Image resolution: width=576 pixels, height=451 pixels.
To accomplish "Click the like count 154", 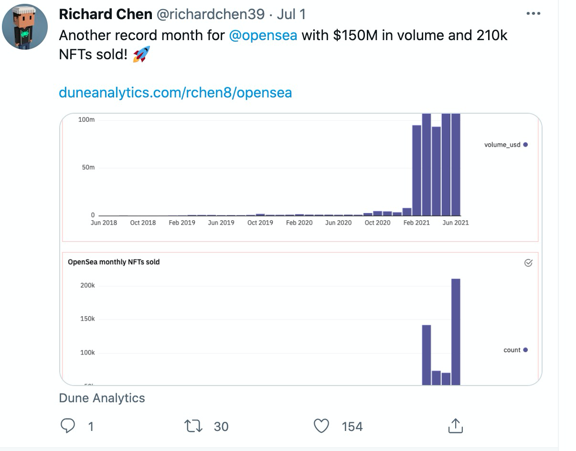I will click(x=352, y=426).
